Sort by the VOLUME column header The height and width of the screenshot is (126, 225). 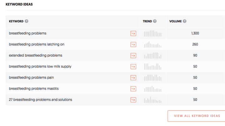(175, 21)
